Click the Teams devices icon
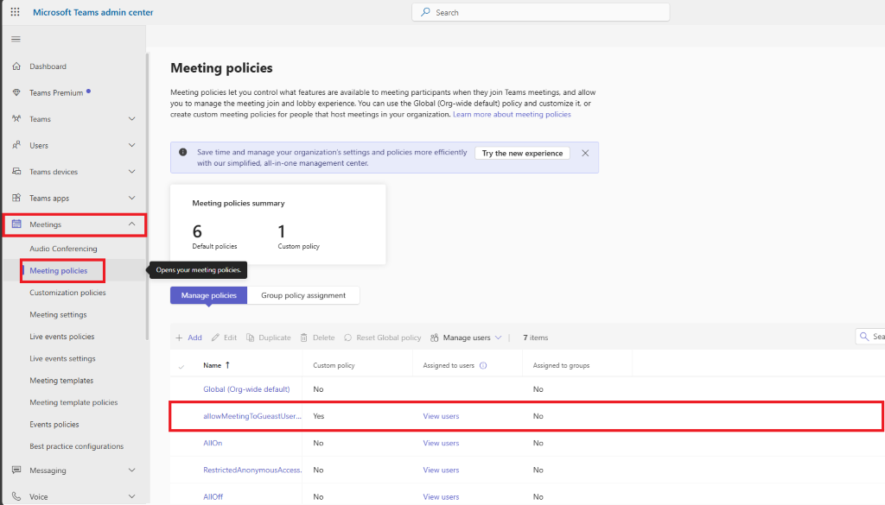This screenshot has height=505, width=885. 16,172
